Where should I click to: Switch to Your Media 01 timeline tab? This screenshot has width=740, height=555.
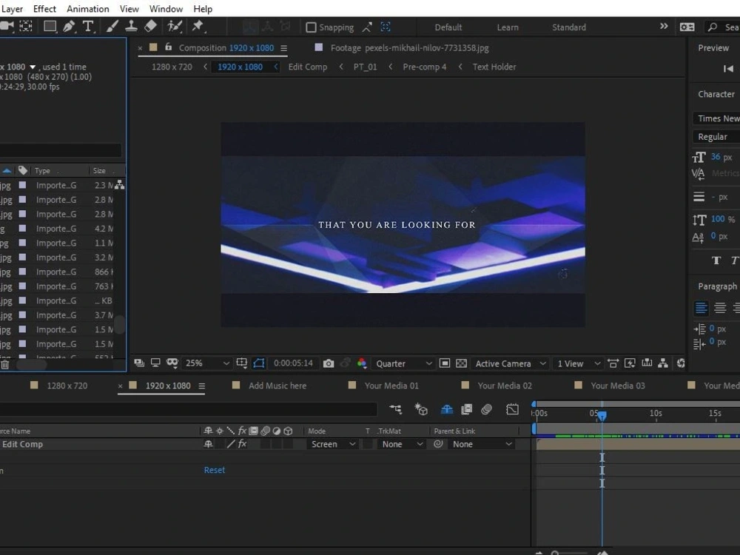(391, 386)
